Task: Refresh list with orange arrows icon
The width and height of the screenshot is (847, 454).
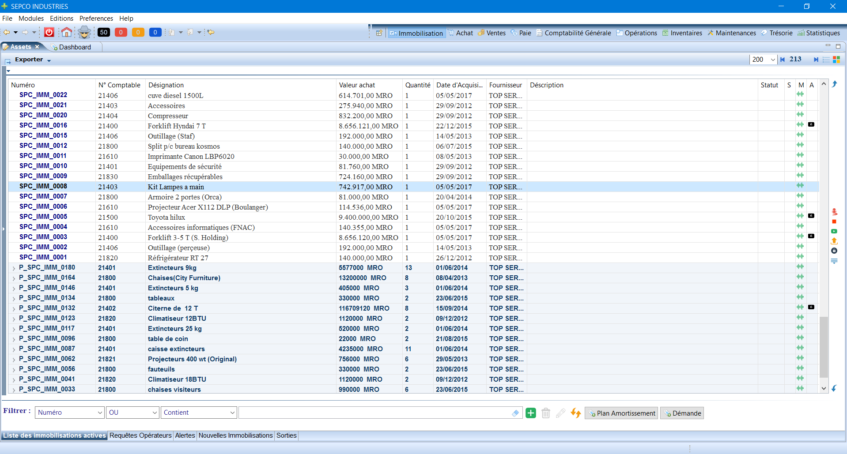Action: pyautogui.click(x=576, y=413)
